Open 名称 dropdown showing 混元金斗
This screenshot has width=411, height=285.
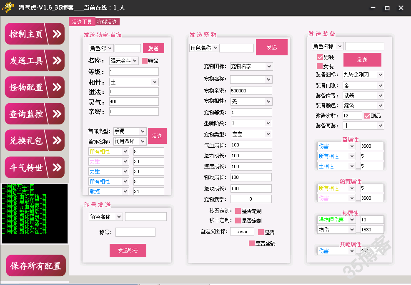coord(124,61)
